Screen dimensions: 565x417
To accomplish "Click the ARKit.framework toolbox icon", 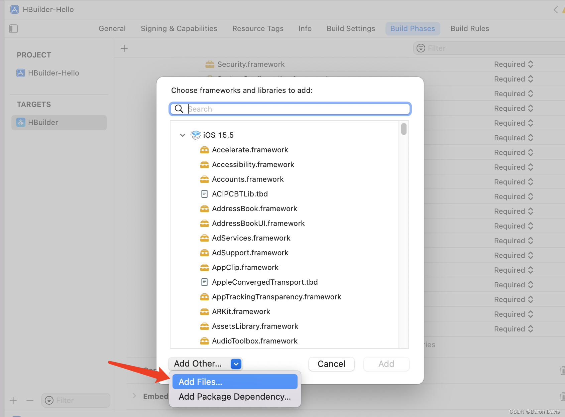I will coord(204,311).
